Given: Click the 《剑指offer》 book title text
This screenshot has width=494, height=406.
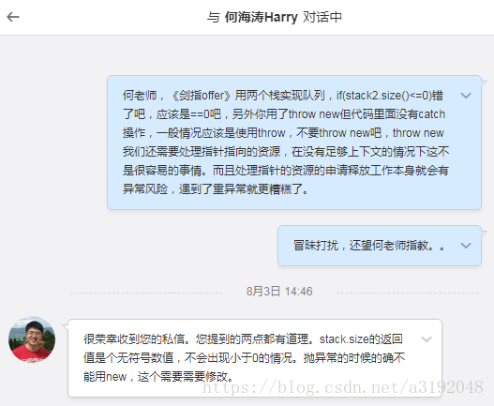Looking at the screenshot, I should [201, 96].
